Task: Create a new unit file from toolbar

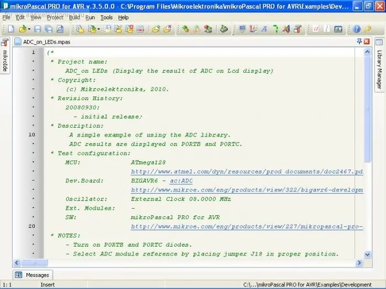Action: click(11, 29)
